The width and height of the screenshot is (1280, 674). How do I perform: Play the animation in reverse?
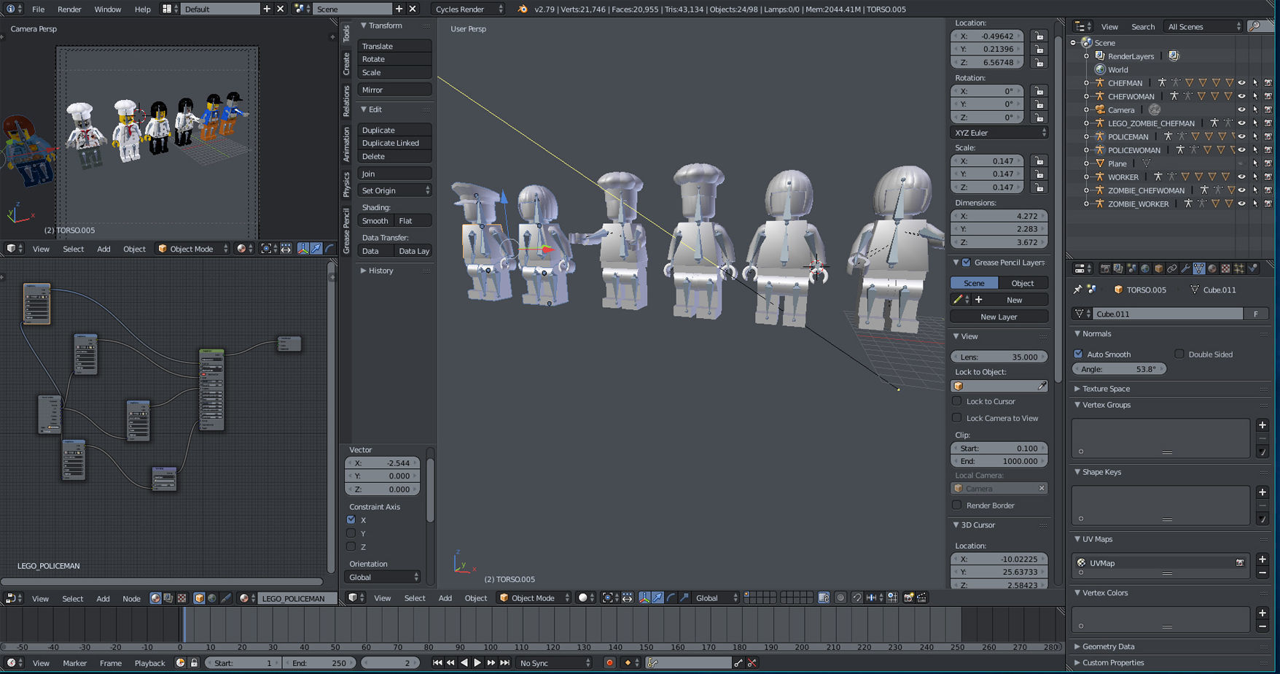point(464,662)
